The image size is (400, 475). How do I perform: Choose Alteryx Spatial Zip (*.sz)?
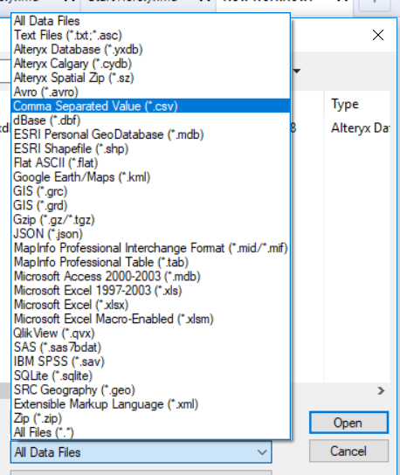click(150, 78)
